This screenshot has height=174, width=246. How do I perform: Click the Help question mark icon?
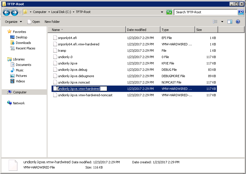coord(237,22)
